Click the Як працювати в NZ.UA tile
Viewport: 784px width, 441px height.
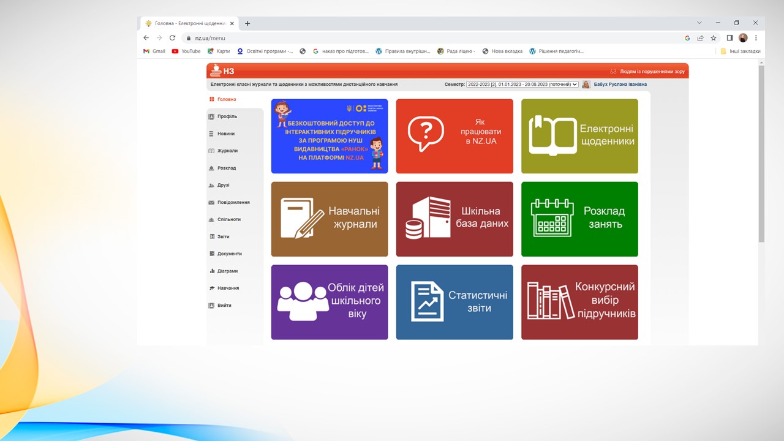tap(454, 136)
